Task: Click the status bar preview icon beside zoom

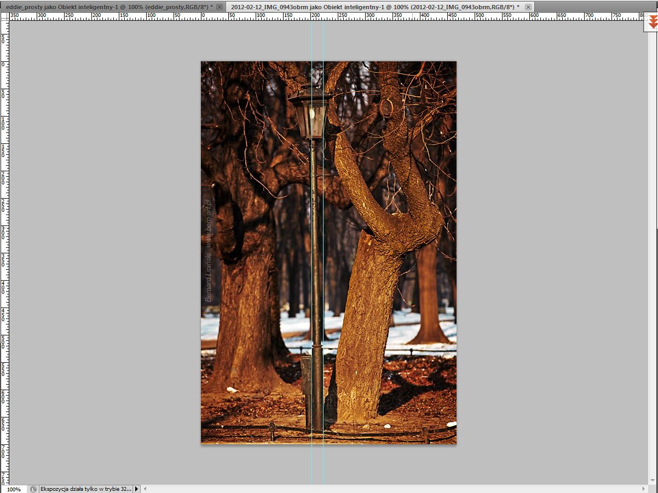Action: click(x=33, y=489)
